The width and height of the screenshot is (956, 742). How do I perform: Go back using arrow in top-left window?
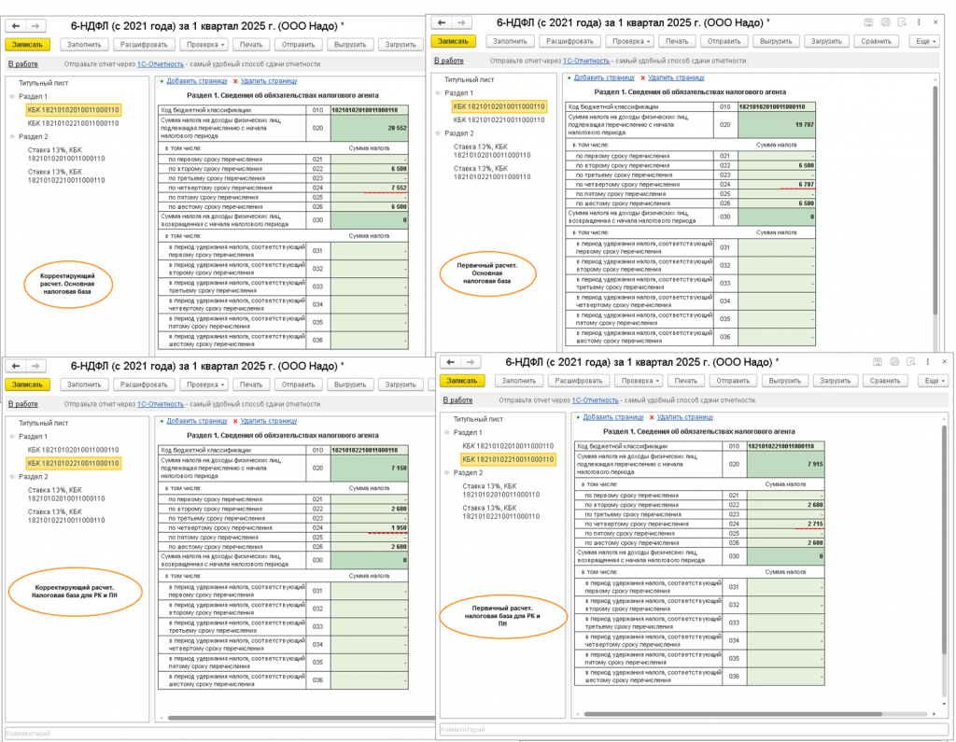(16, 25)
